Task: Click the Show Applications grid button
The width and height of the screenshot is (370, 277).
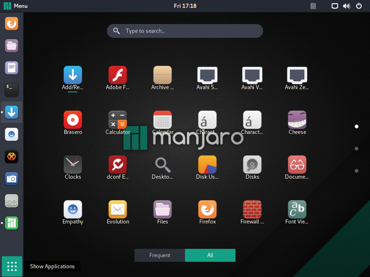Action: coord(12,267)
